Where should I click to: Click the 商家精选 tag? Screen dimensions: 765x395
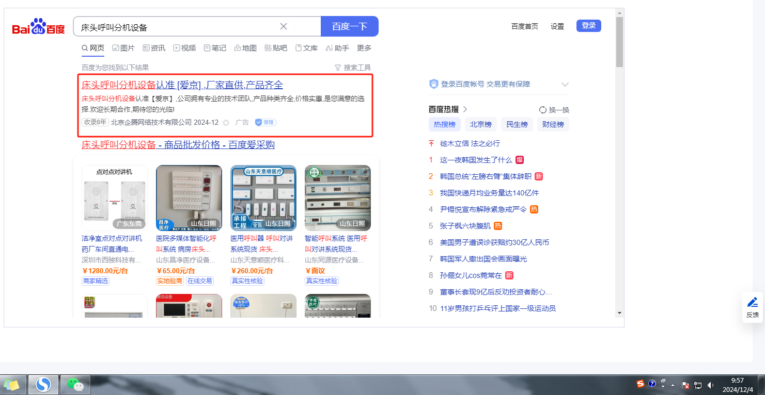tap(96, 281)
